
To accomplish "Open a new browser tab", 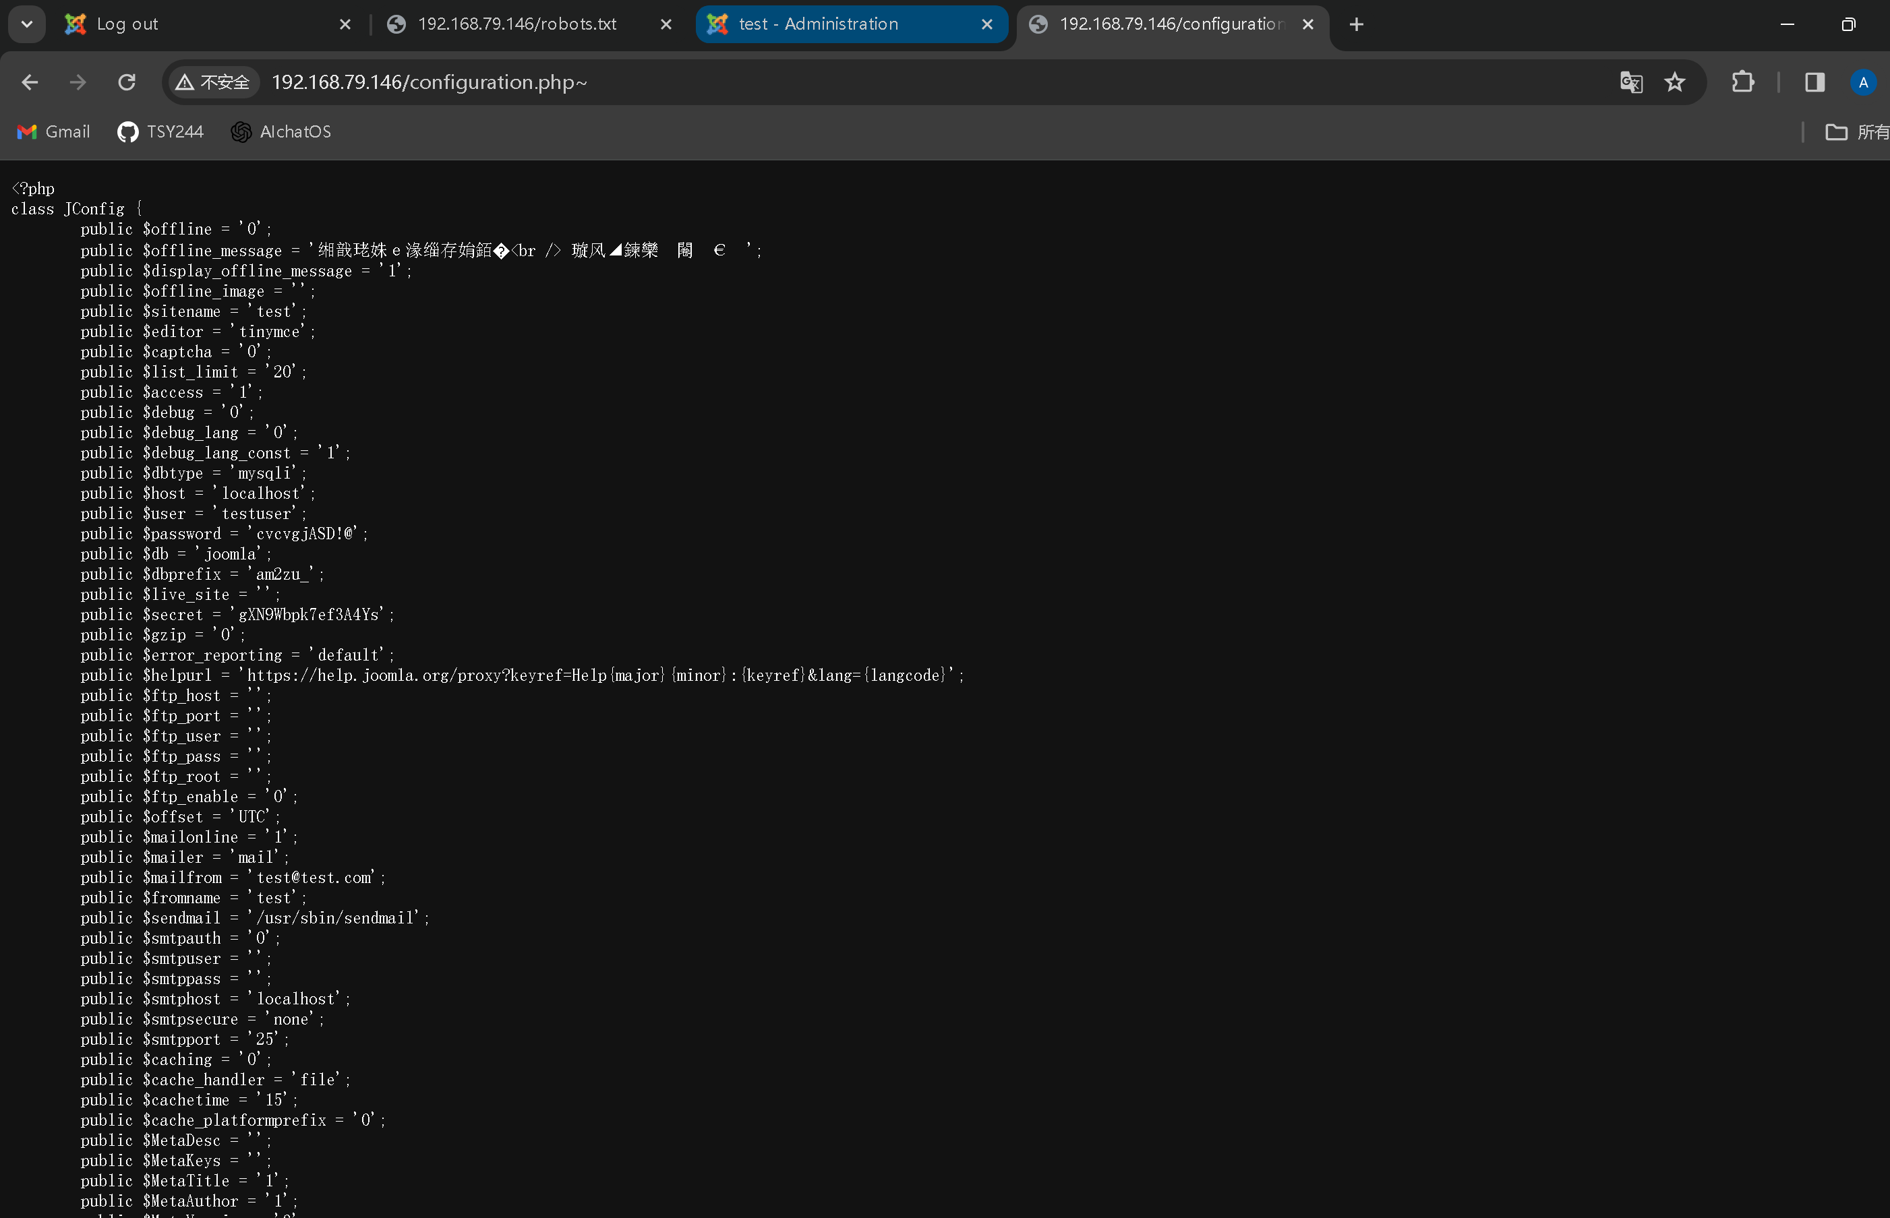I will click(1357, 24).
